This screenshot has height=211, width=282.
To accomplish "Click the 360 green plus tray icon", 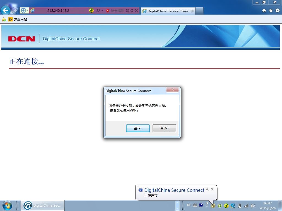I will (226, 206).
